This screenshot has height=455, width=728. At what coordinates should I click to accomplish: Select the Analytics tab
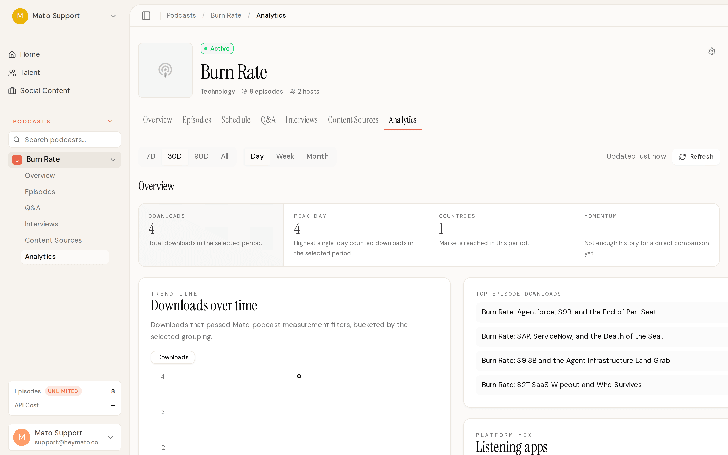pos(402,120)
